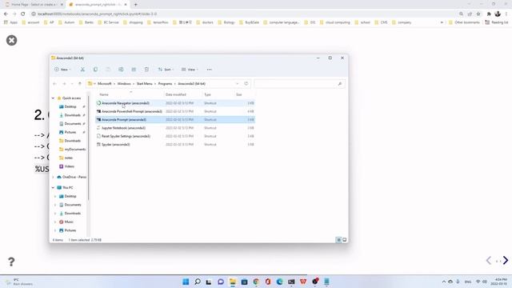Launch Chrome from the taskbar
The image size is (512, 288).
[x=256, y=282]
